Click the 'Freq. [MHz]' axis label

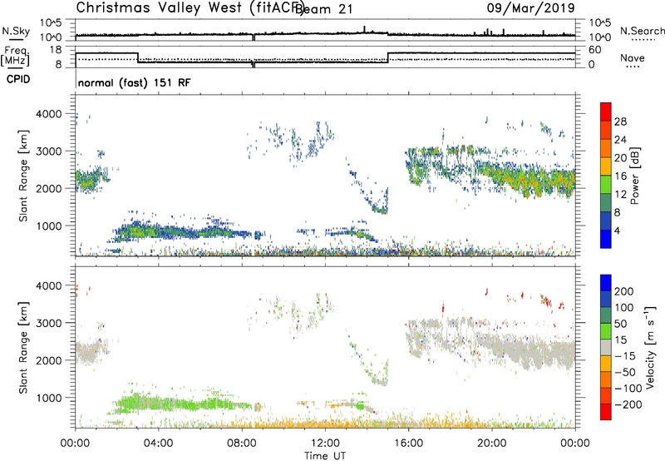[15, 57]
